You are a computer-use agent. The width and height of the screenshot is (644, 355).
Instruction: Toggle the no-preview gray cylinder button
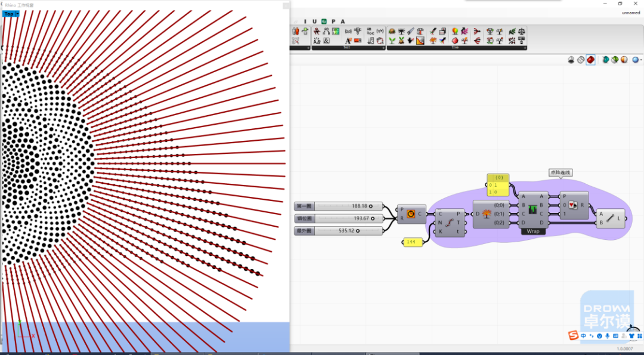(x=571, y=60)
